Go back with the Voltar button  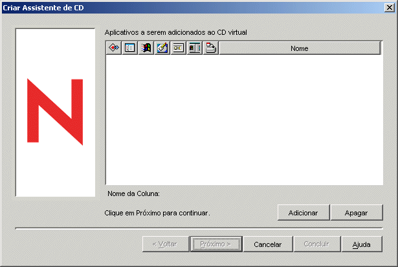tap(166, 244)
